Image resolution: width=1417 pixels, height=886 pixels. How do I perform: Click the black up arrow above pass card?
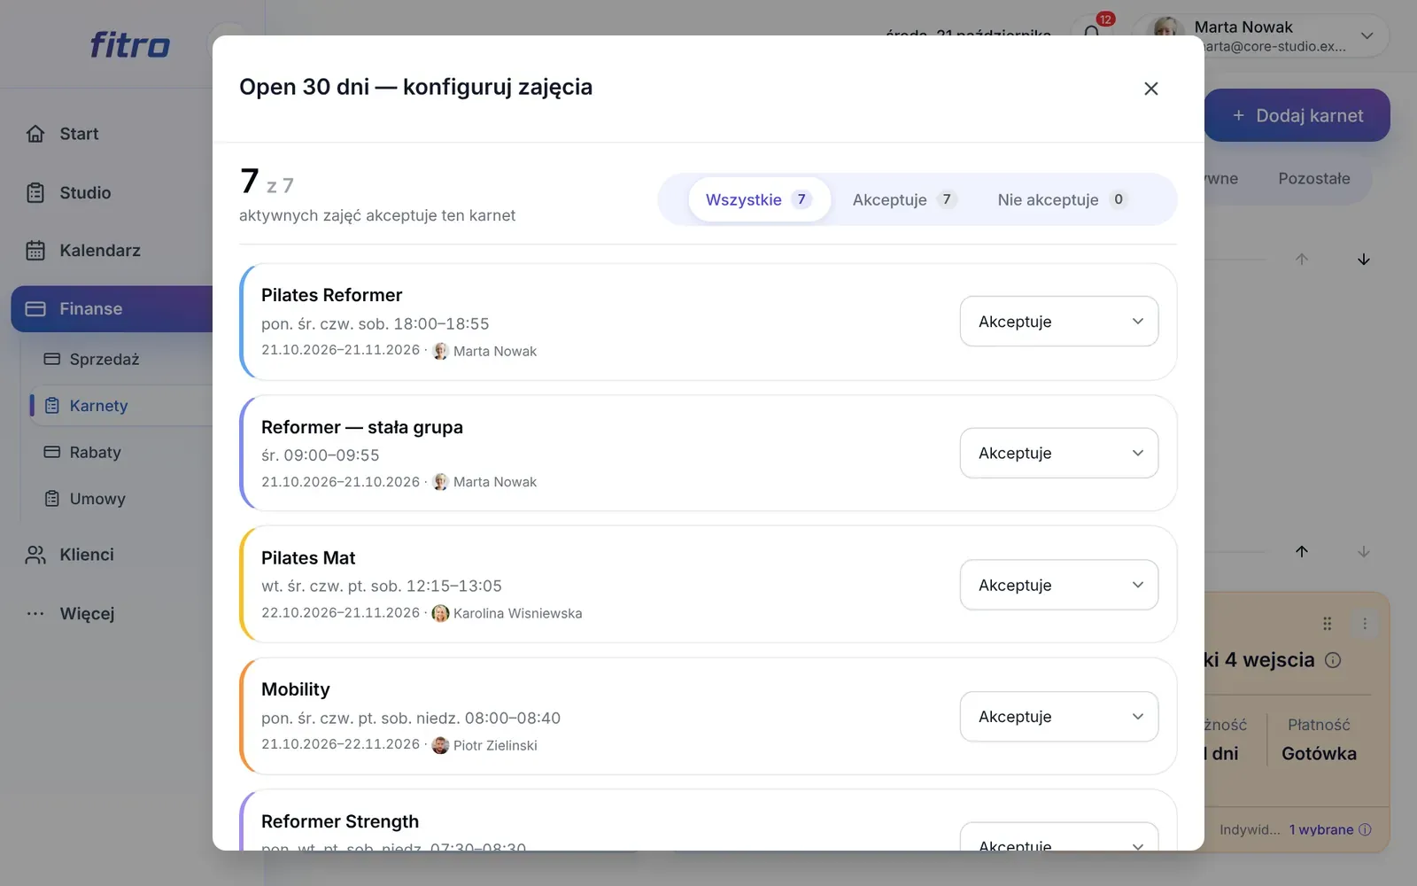click(1302, 551)
